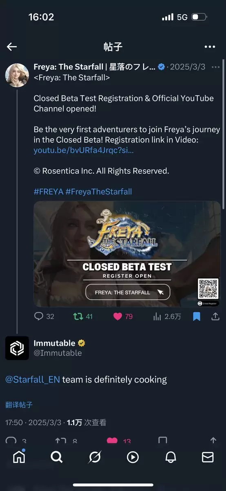
Task: Tap the back arrow
Action: (x=12, y=47)
